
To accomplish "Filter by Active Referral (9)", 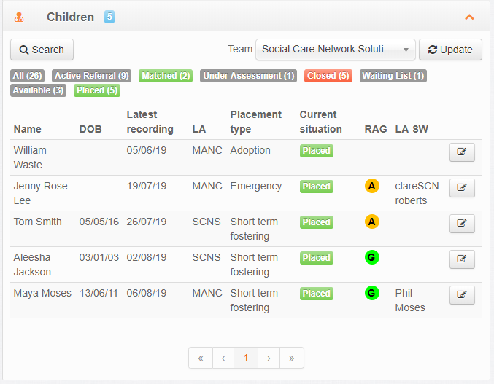I will click(92, 76).
